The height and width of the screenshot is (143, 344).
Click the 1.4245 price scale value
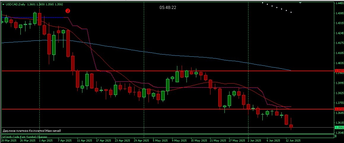point(339,33)
